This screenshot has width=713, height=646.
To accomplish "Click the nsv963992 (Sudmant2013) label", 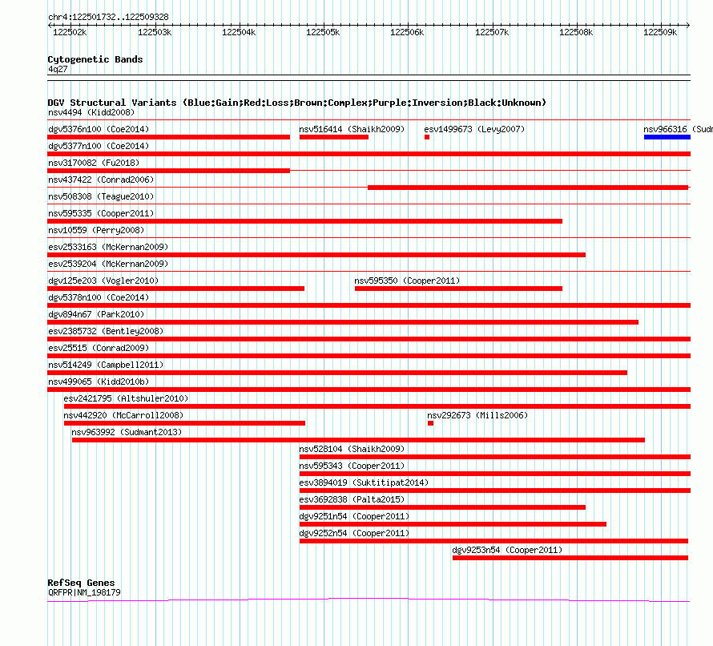I will point(127,432).
